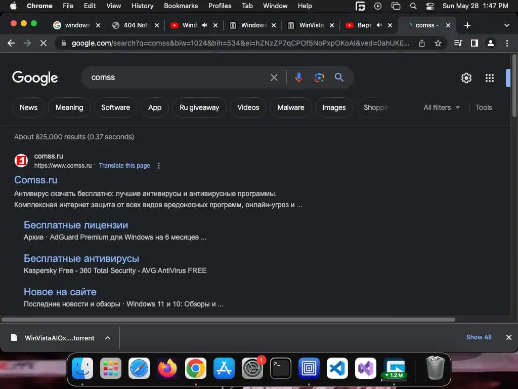Open Chrome three-dot menu
The height and width of the screenshot is (389, 518).
[x=507, y=43]
